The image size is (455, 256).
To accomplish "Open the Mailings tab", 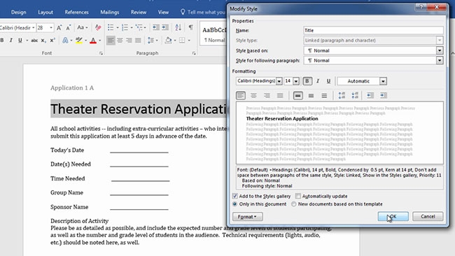I will 110,12.
